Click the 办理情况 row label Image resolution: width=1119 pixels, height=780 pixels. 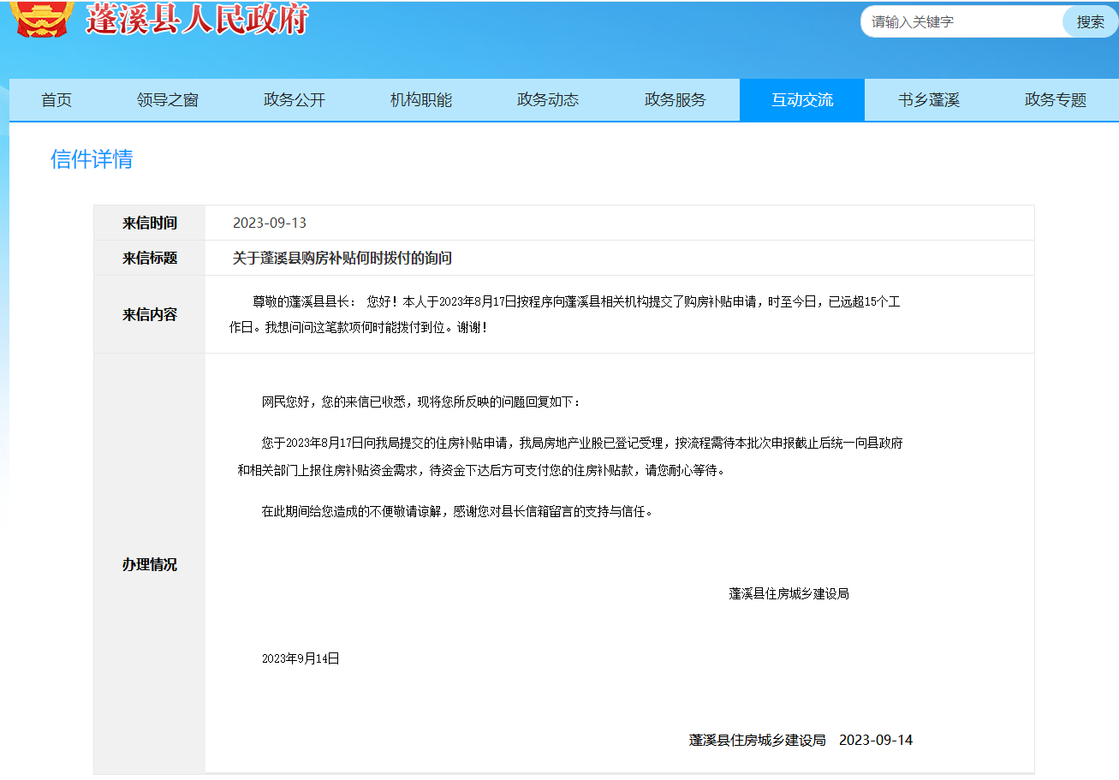point(150,565)
